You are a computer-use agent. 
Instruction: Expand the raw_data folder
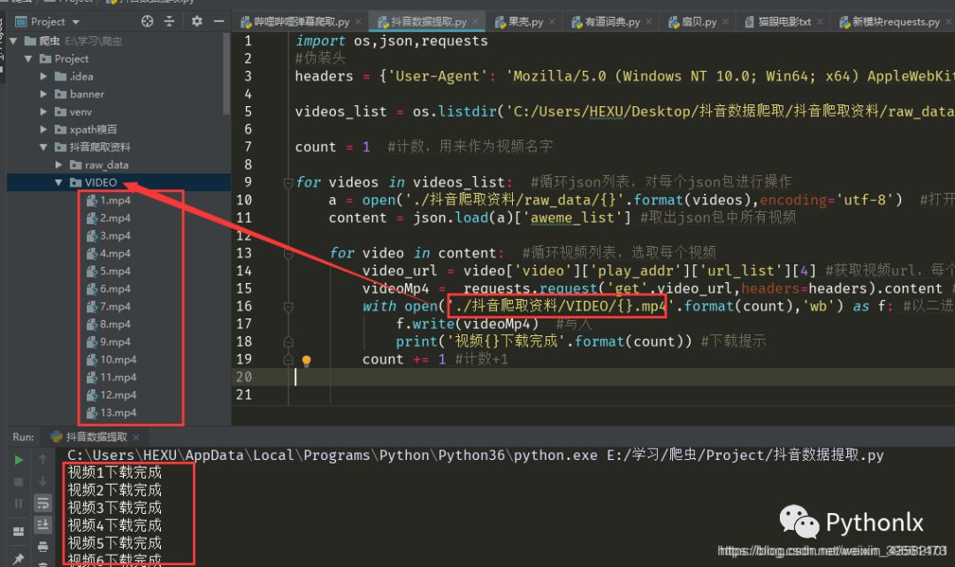pyautogui.click(x=58, y=165)
